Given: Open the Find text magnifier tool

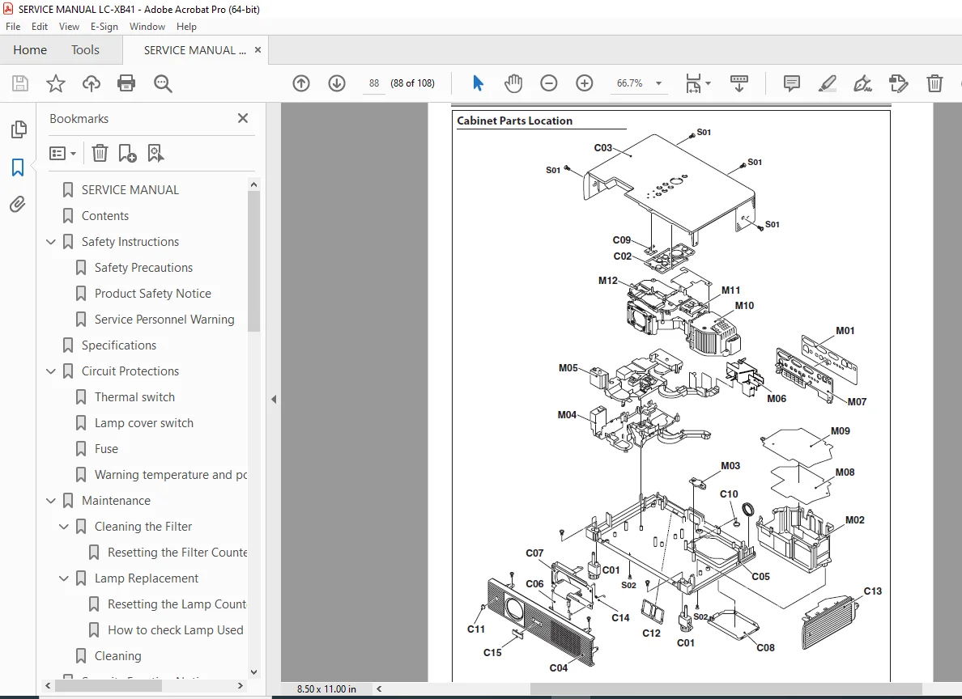Looking at the screenshot, I should click(163, 83).
